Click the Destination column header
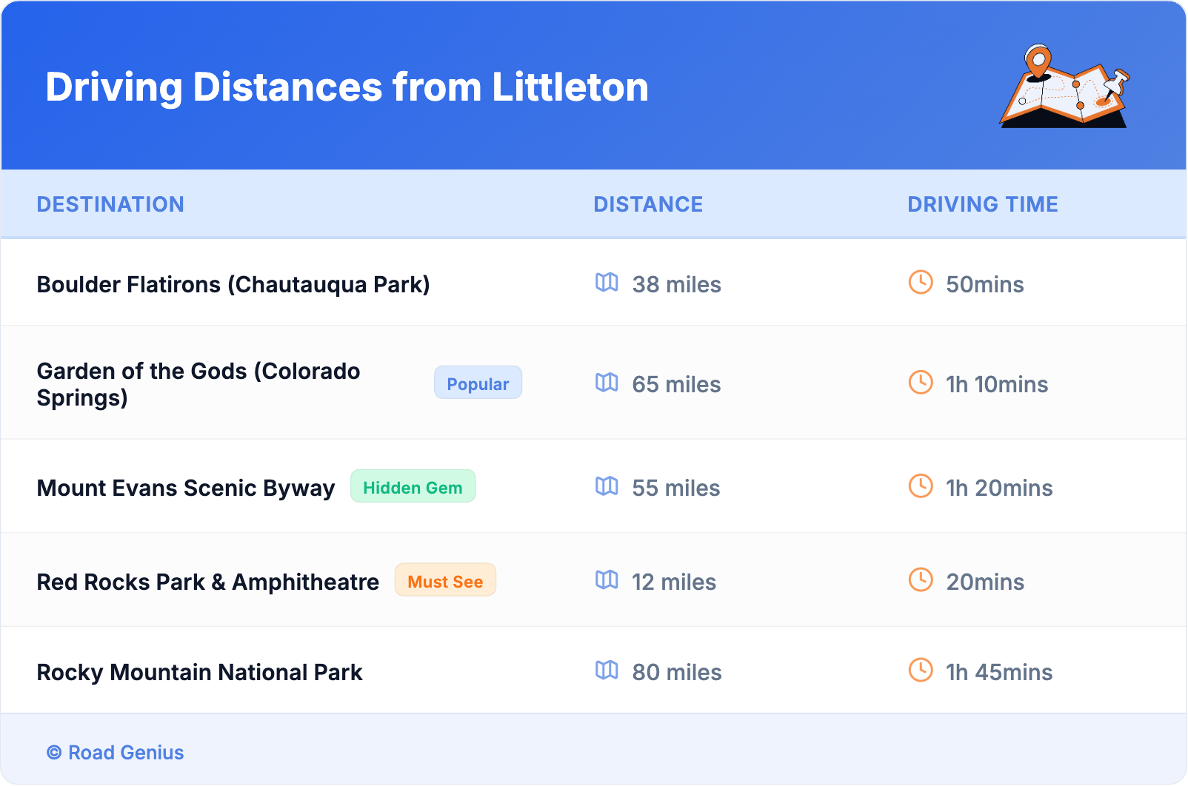The height and width of the screenshot is (786, 1188). click(110, 204)
